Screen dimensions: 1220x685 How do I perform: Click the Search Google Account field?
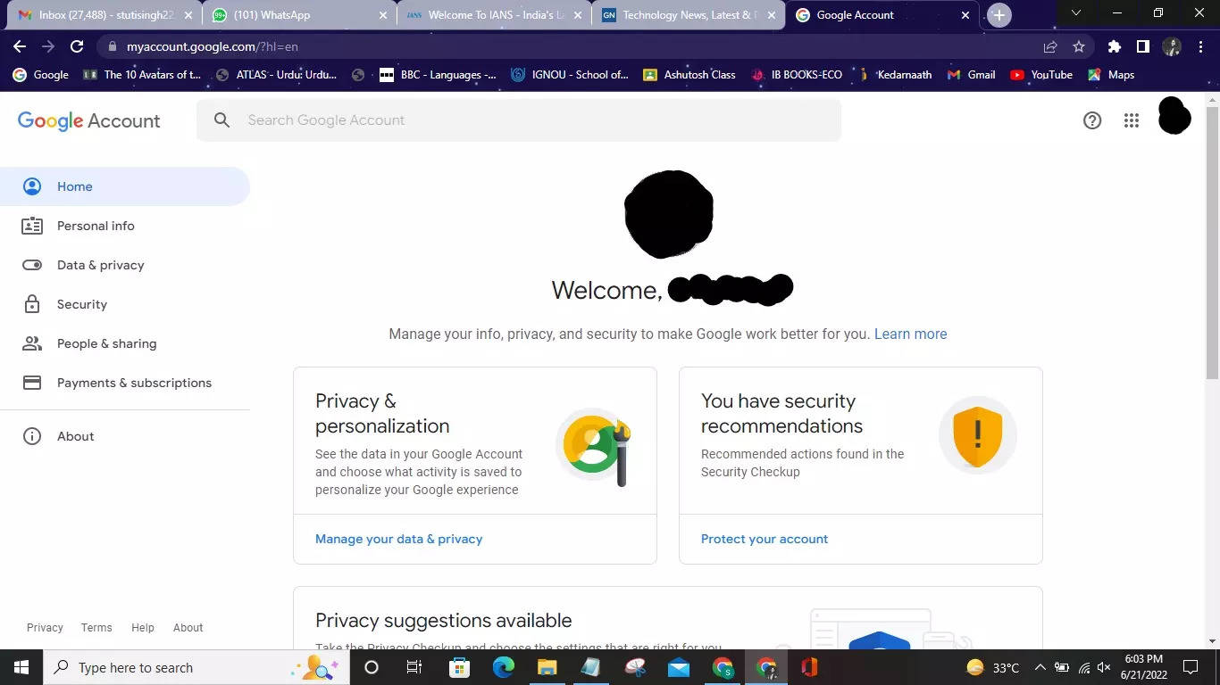pyautogui.click(x=519, y=120)
